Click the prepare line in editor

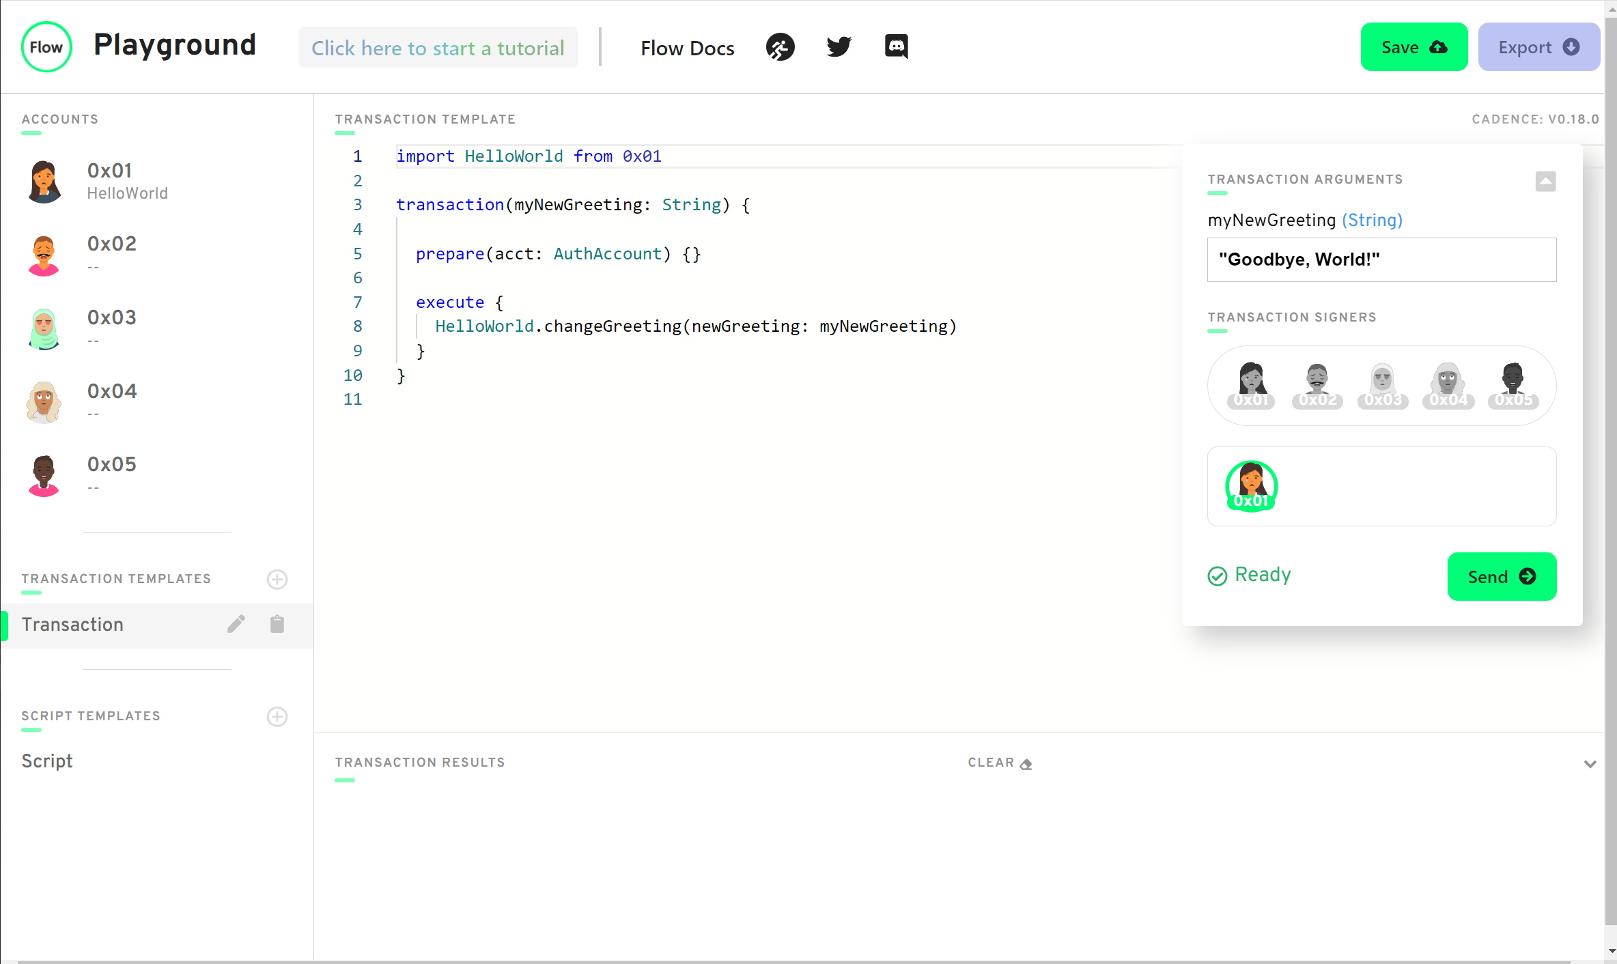558,254
